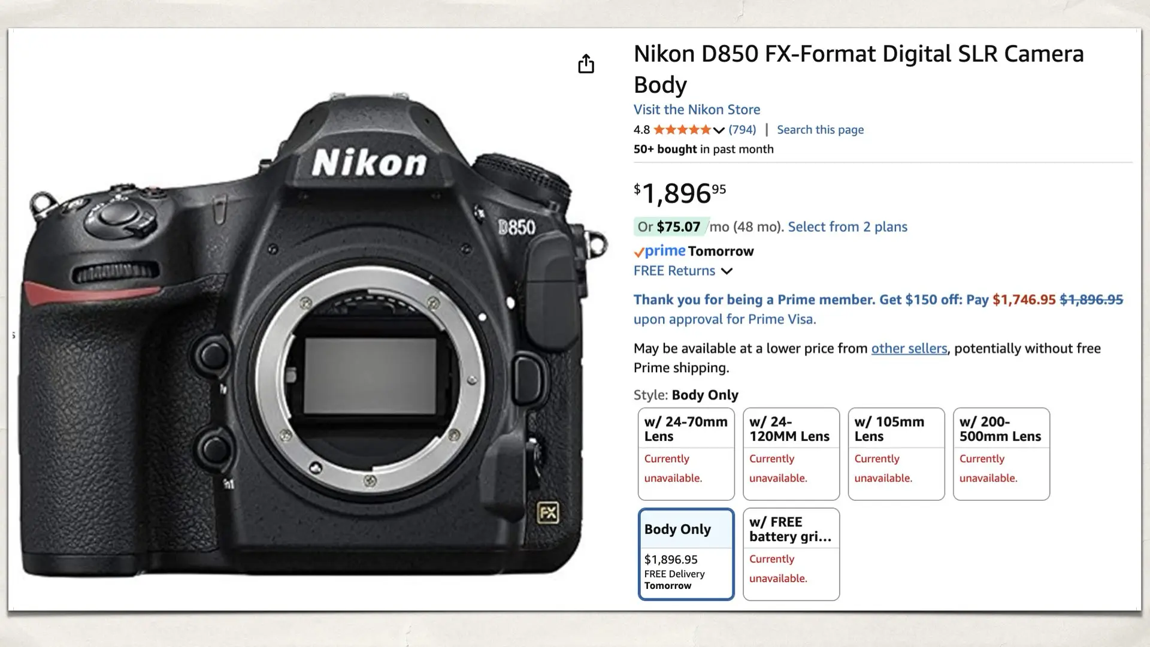
Task: Open the 794 ratings link
Action: point(742,129)
